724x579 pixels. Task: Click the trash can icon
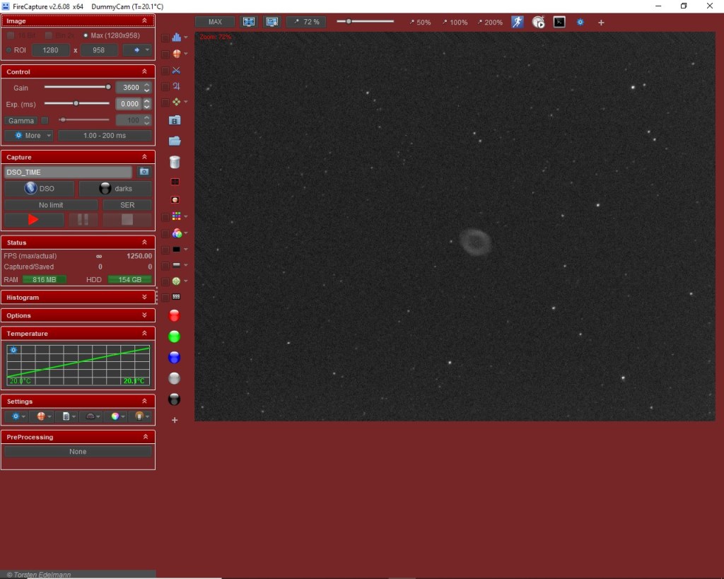175,162
